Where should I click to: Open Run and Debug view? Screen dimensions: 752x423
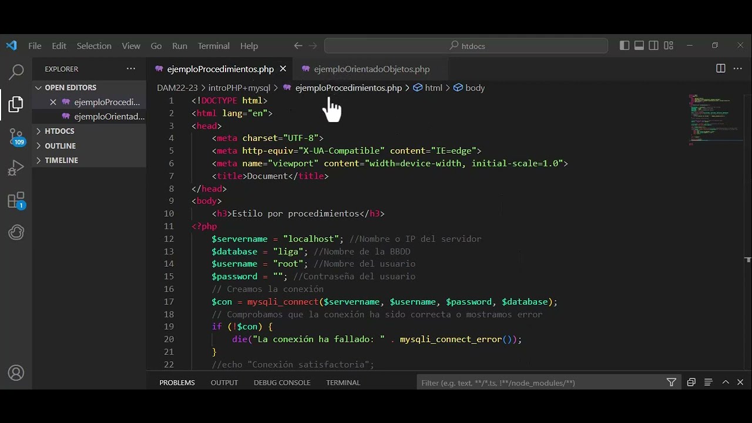[x=16, y=169]
